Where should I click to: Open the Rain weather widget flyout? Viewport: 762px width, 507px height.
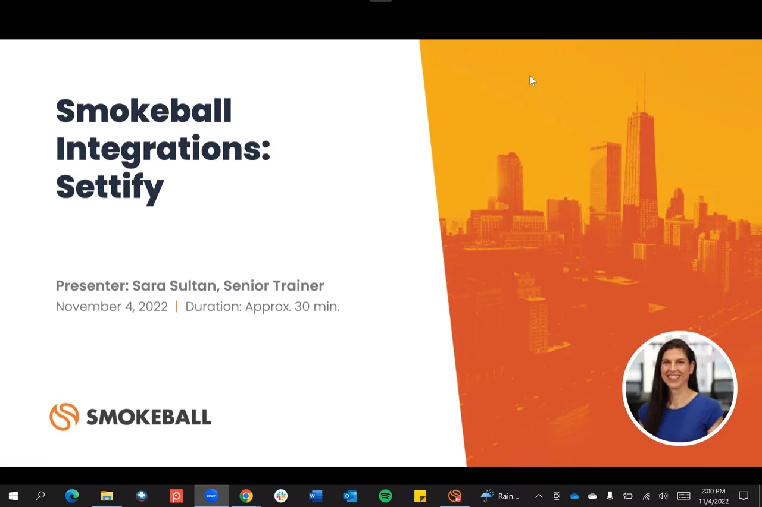500,496
